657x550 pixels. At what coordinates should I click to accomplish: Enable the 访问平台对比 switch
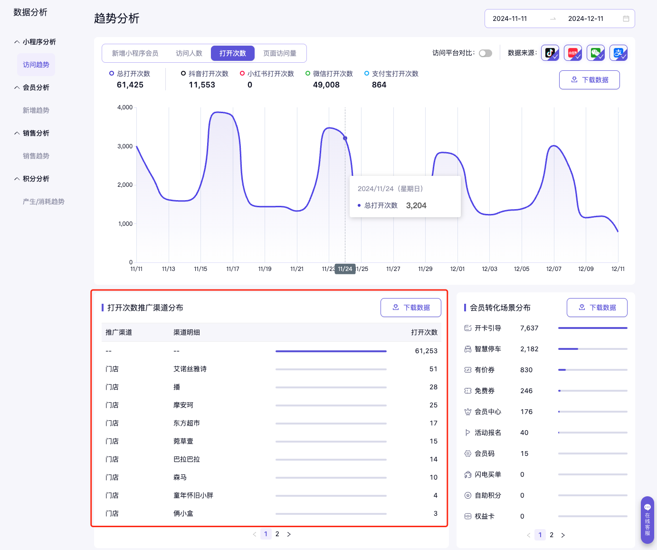click(486, 53)
